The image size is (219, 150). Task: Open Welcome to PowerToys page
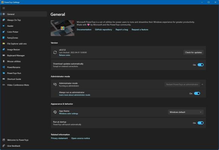pos(24,140)
